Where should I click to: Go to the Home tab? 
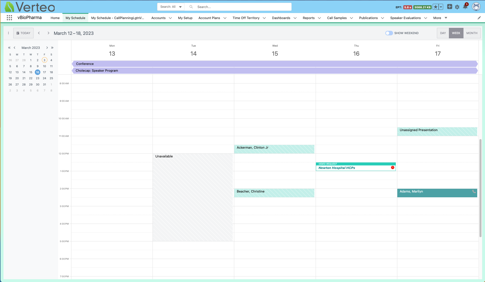tap(55, 18)
